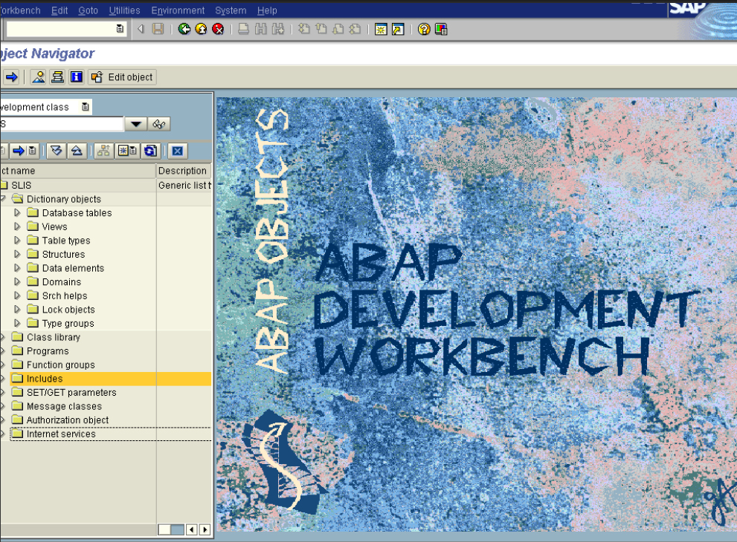
Task: Click the Collapse all nodes icon
Action: pyautogui.click(x=77, y=151)
